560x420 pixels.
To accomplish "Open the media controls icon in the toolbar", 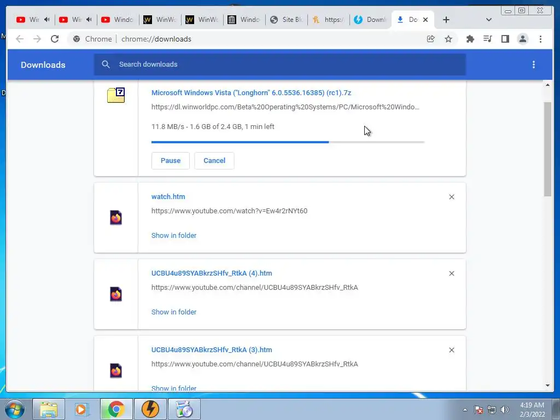I will pyautogui.click(x=487, y=39).
